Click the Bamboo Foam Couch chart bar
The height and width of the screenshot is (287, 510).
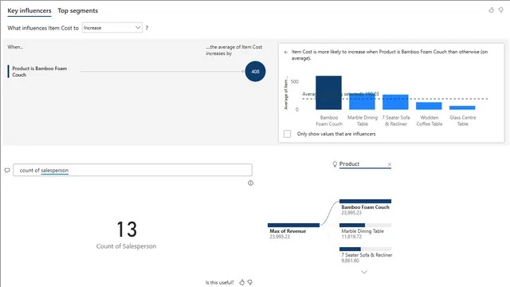tap(328, 92)
